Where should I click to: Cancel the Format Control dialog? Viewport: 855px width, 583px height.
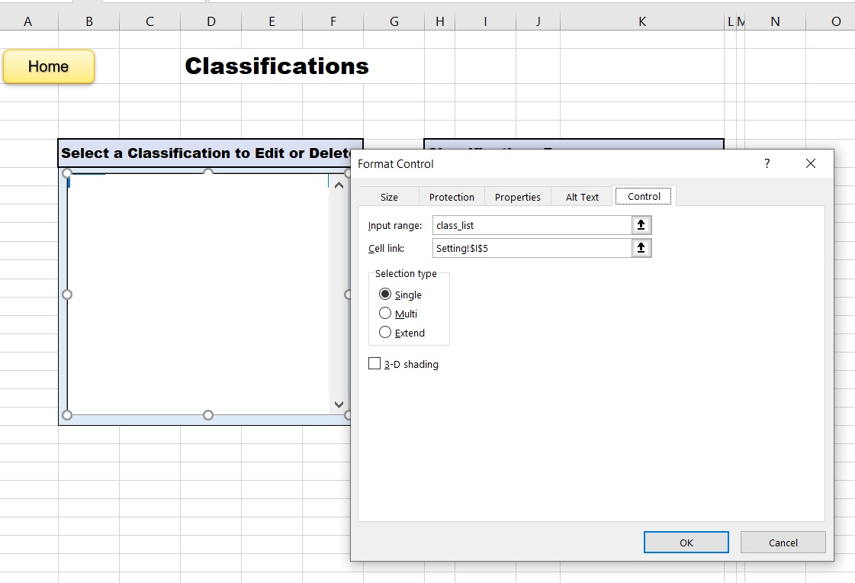coord(783,543)
